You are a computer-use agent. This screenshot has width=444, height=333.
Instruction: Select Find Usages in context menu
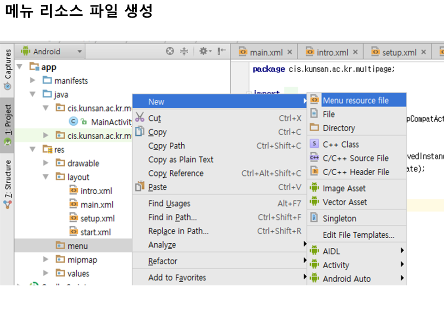[169, 203]
